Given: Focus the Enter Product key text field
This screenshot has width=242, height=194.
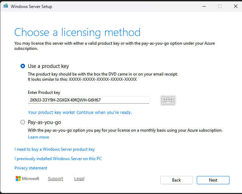Looking at the screenshot, I should tap(88, 100).
